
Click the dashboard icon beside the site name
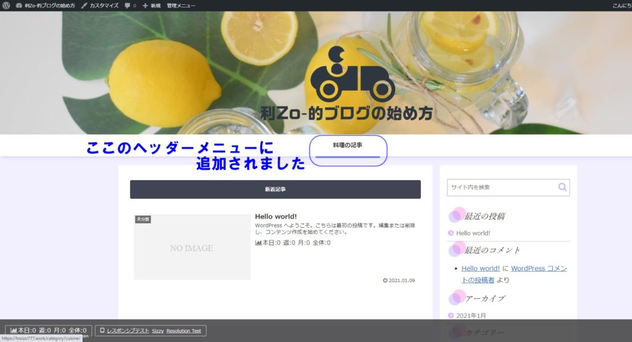[19, 6]
